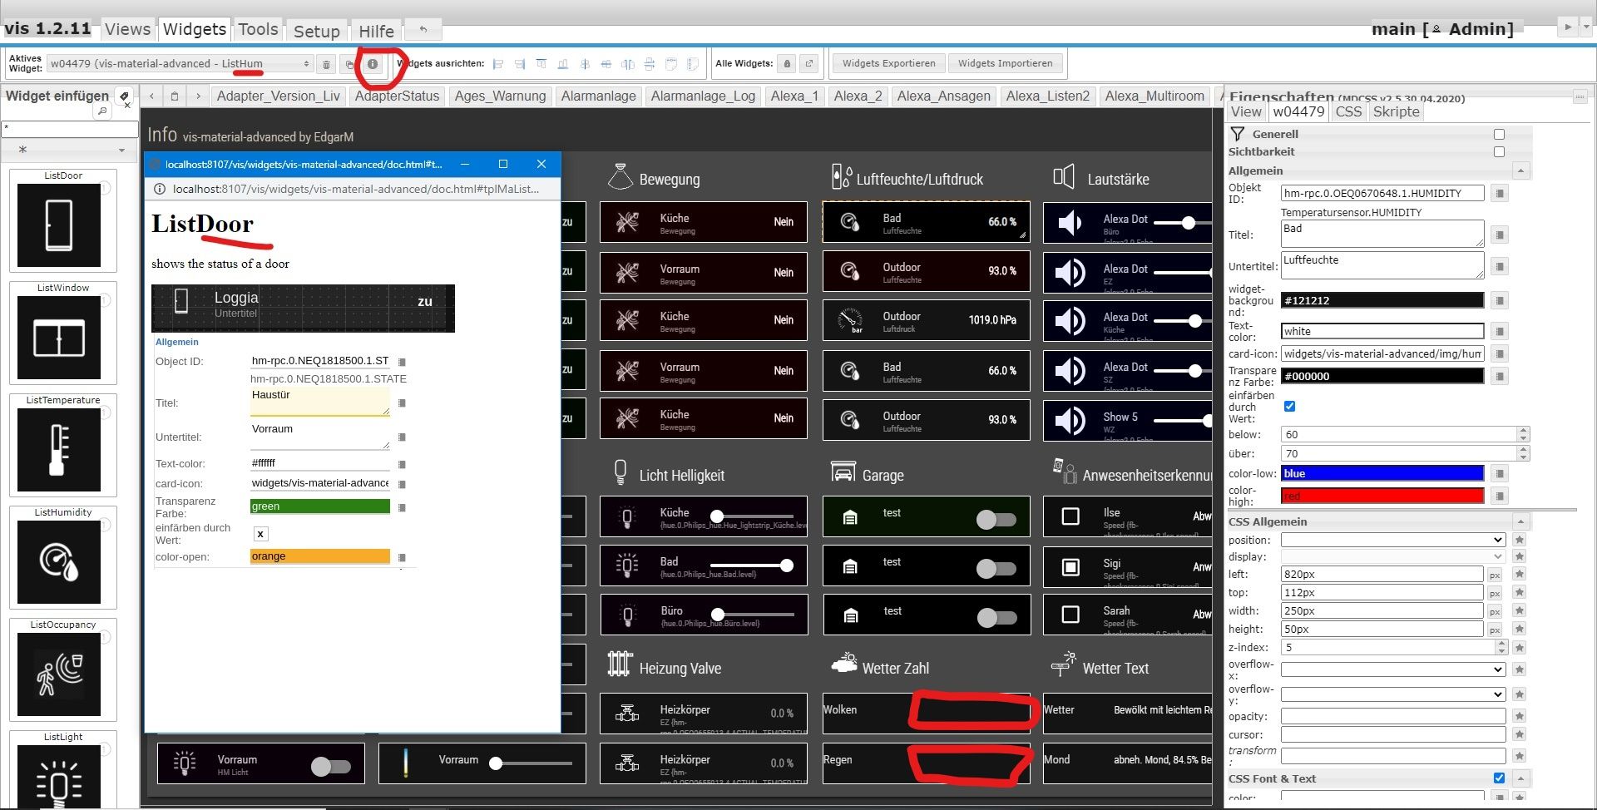Image resolution: width=1597 pixels, height=810 pixels.
Task: Collapse the Allgemein section
Action: click(x=1520, y=170)
